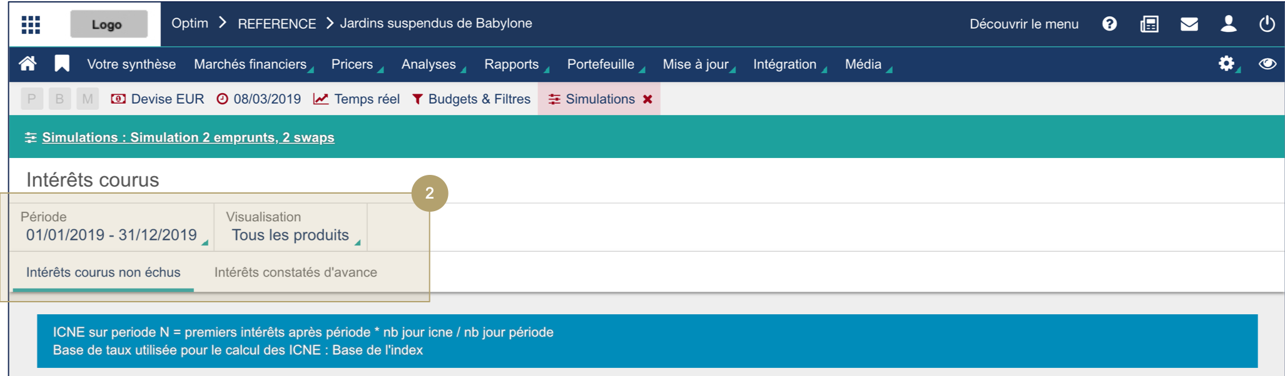Open Jardins suspendus de Babylone breadcrumb
The image size is (1285, 376).
point(436,23)
